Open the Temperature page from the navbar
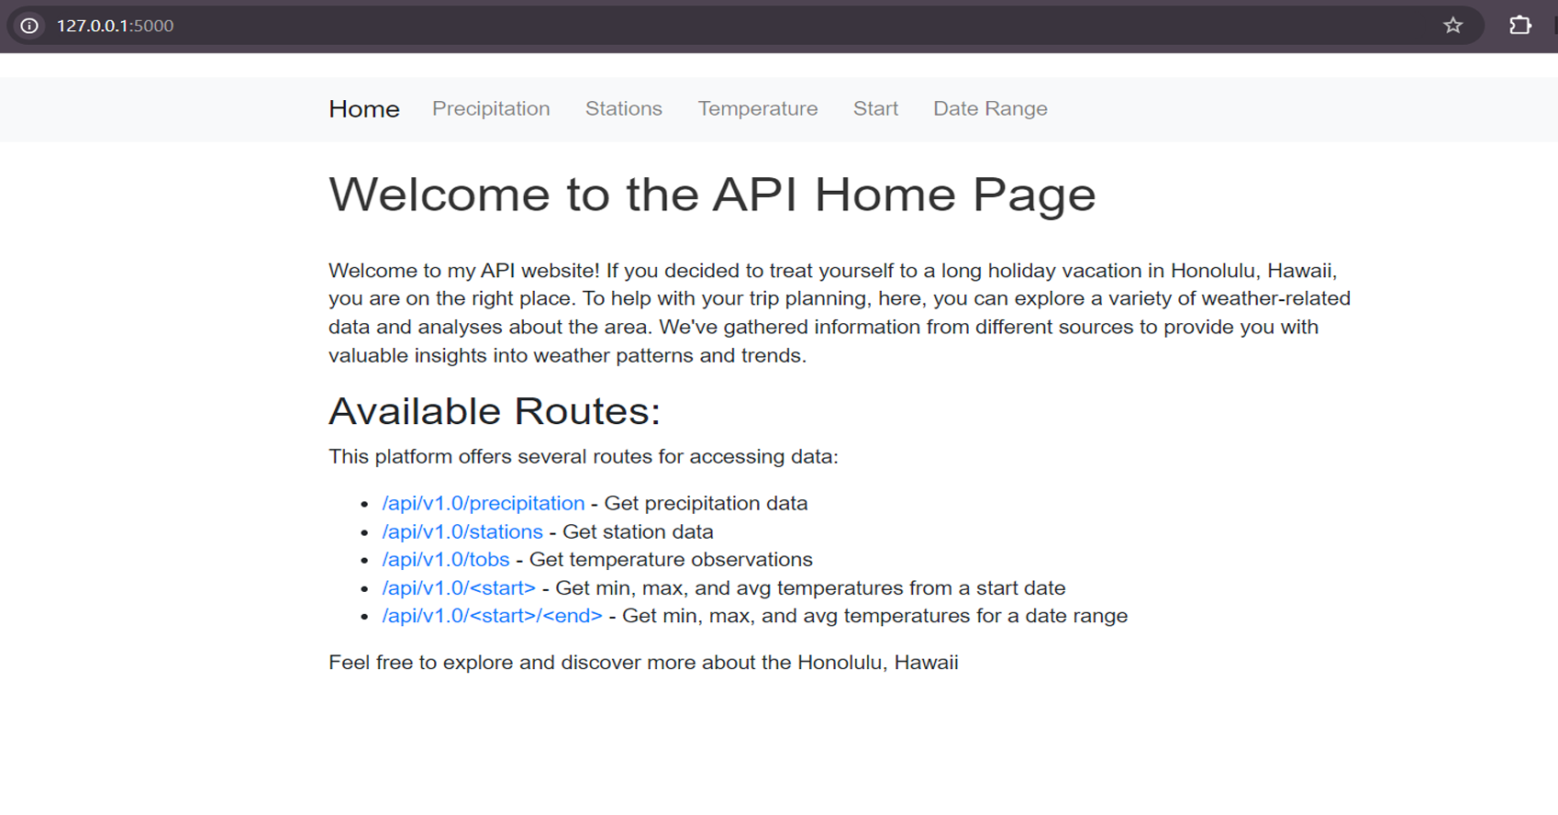Screen dimensions: 1558x815 click(757, 109)
